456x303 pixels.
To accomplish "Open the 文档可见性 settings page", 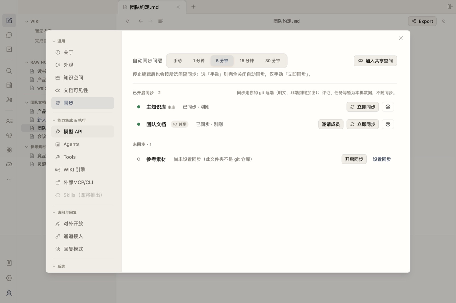I will 83,90.
